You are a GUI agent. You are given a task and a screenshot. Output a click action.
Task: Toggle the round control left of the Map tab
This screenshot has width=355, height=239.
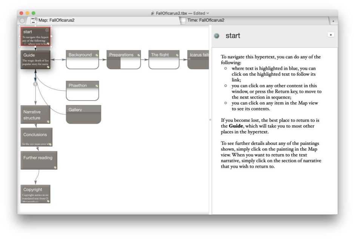[23, 21]
